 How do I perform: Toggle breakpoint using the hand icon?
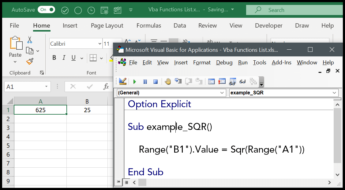[x=168, y=82]
